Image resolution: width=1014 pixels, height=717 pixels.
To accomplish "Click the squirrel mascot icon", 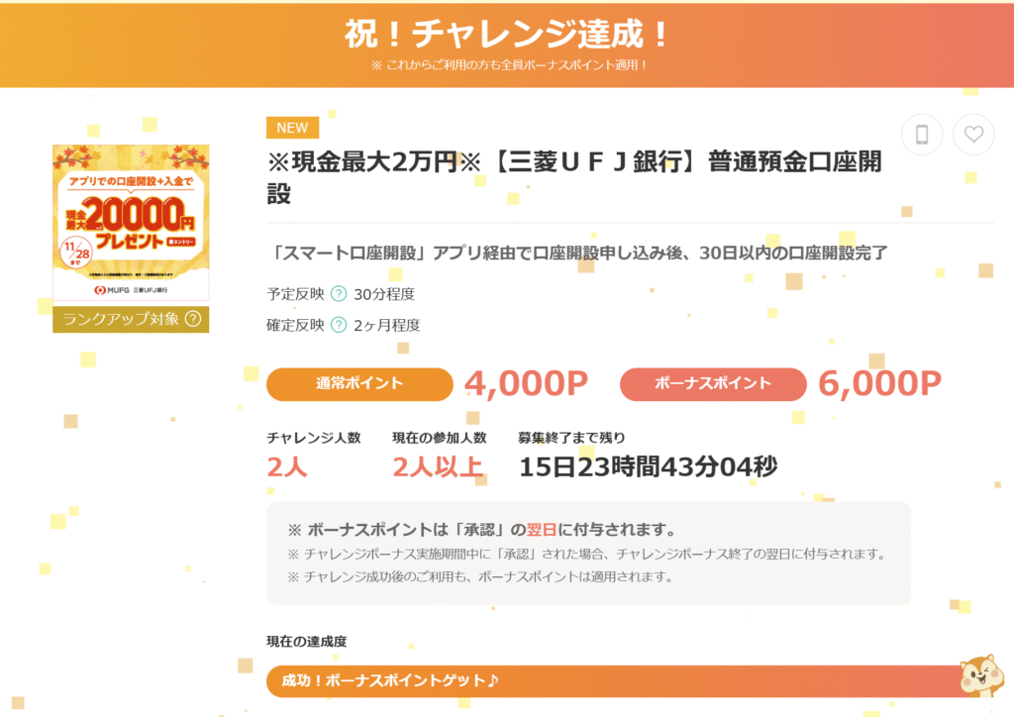I will point(981,675).
